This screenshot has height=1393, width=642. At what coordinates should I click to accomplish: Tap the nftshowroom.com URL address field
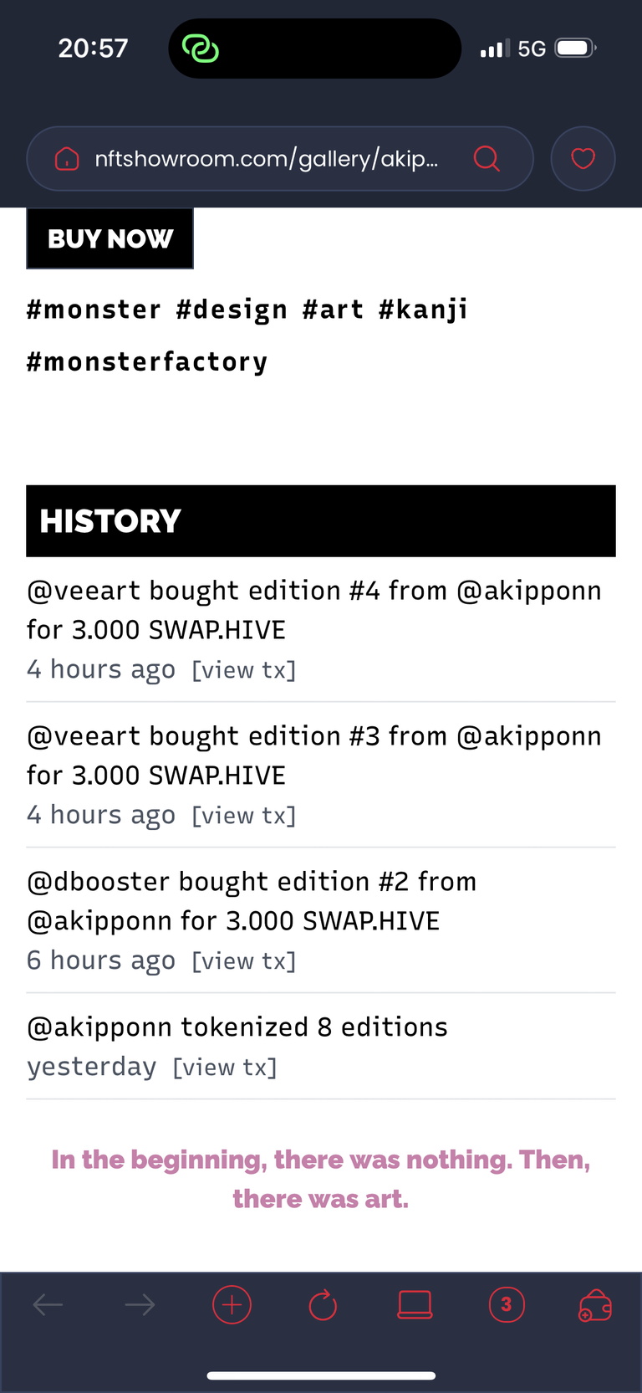point(266,158)
